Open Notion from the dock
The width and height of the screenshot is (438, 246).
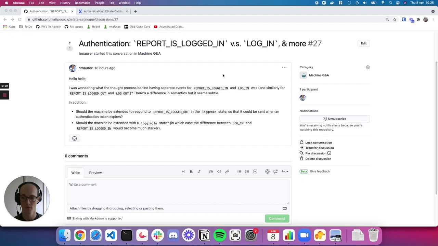pos(204,235)
